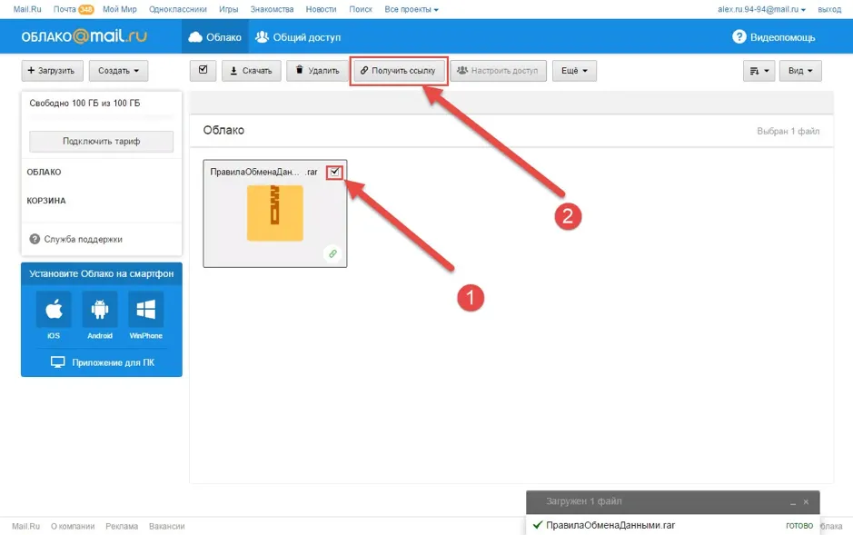This screenshot has height=535, width=853.
Task: Click the выход logout link
Action: [x=829, y=9]
